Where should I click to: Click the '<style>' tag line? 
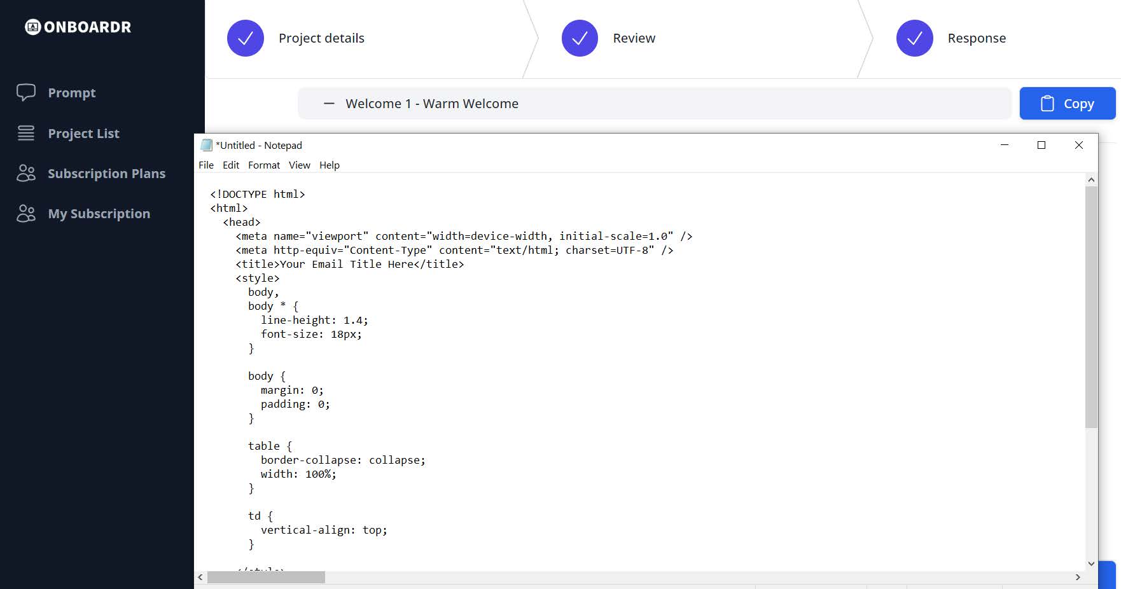tap(258, 279)
